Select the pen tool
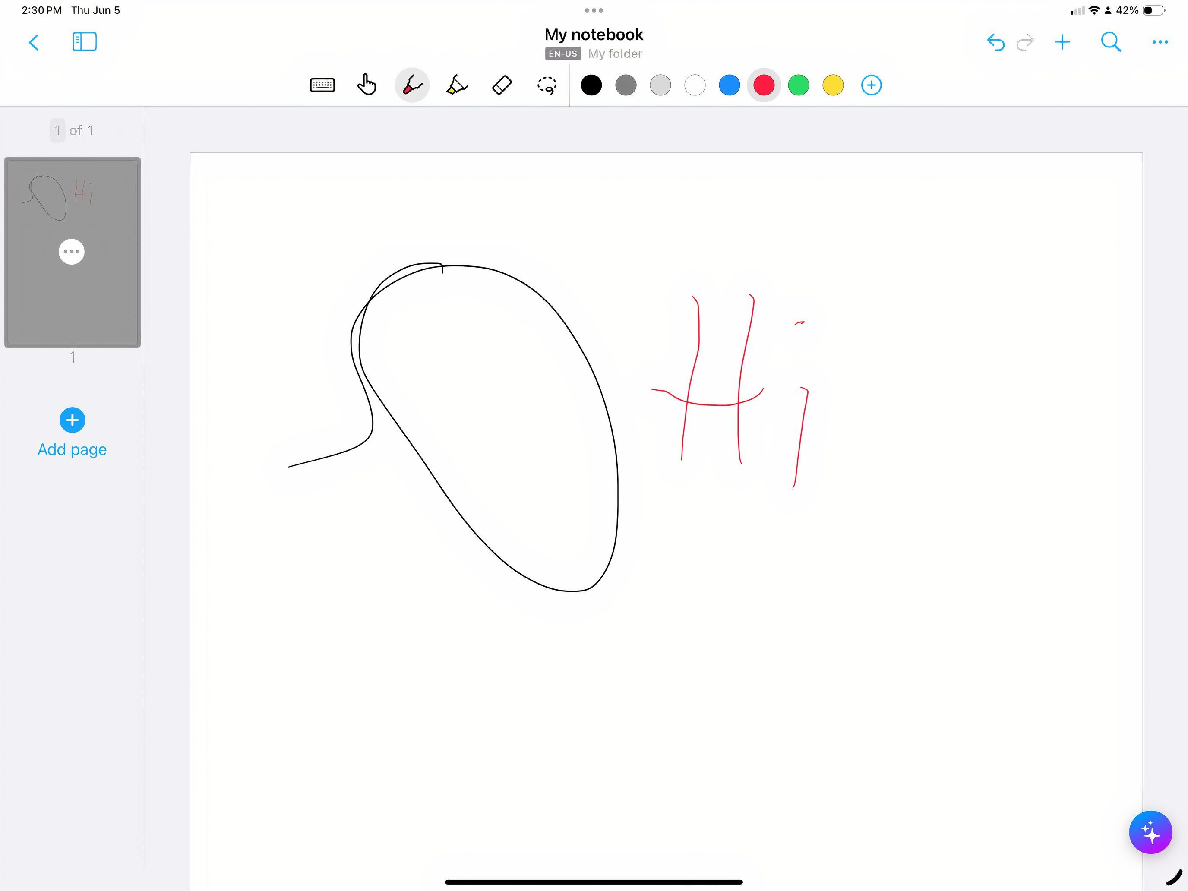Screen dimensions: 1188x891 [411, 85]
